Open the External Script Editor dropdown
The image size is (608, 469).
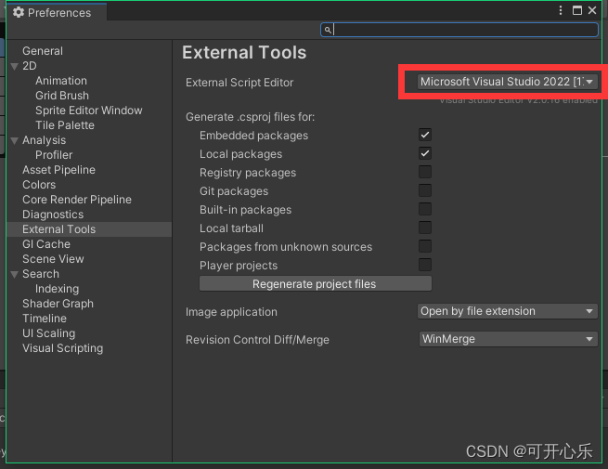click(507, 82)
